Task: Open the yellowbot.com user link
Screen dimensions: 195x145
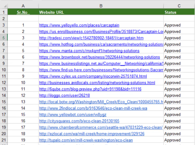Action: pos(73,115)
